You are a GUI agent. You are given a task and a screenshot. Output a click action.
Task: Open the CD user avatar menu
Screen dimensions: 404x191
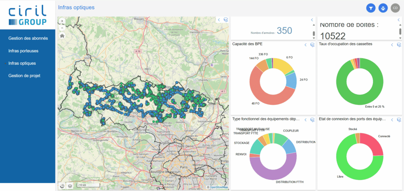(x=395, y=8)
